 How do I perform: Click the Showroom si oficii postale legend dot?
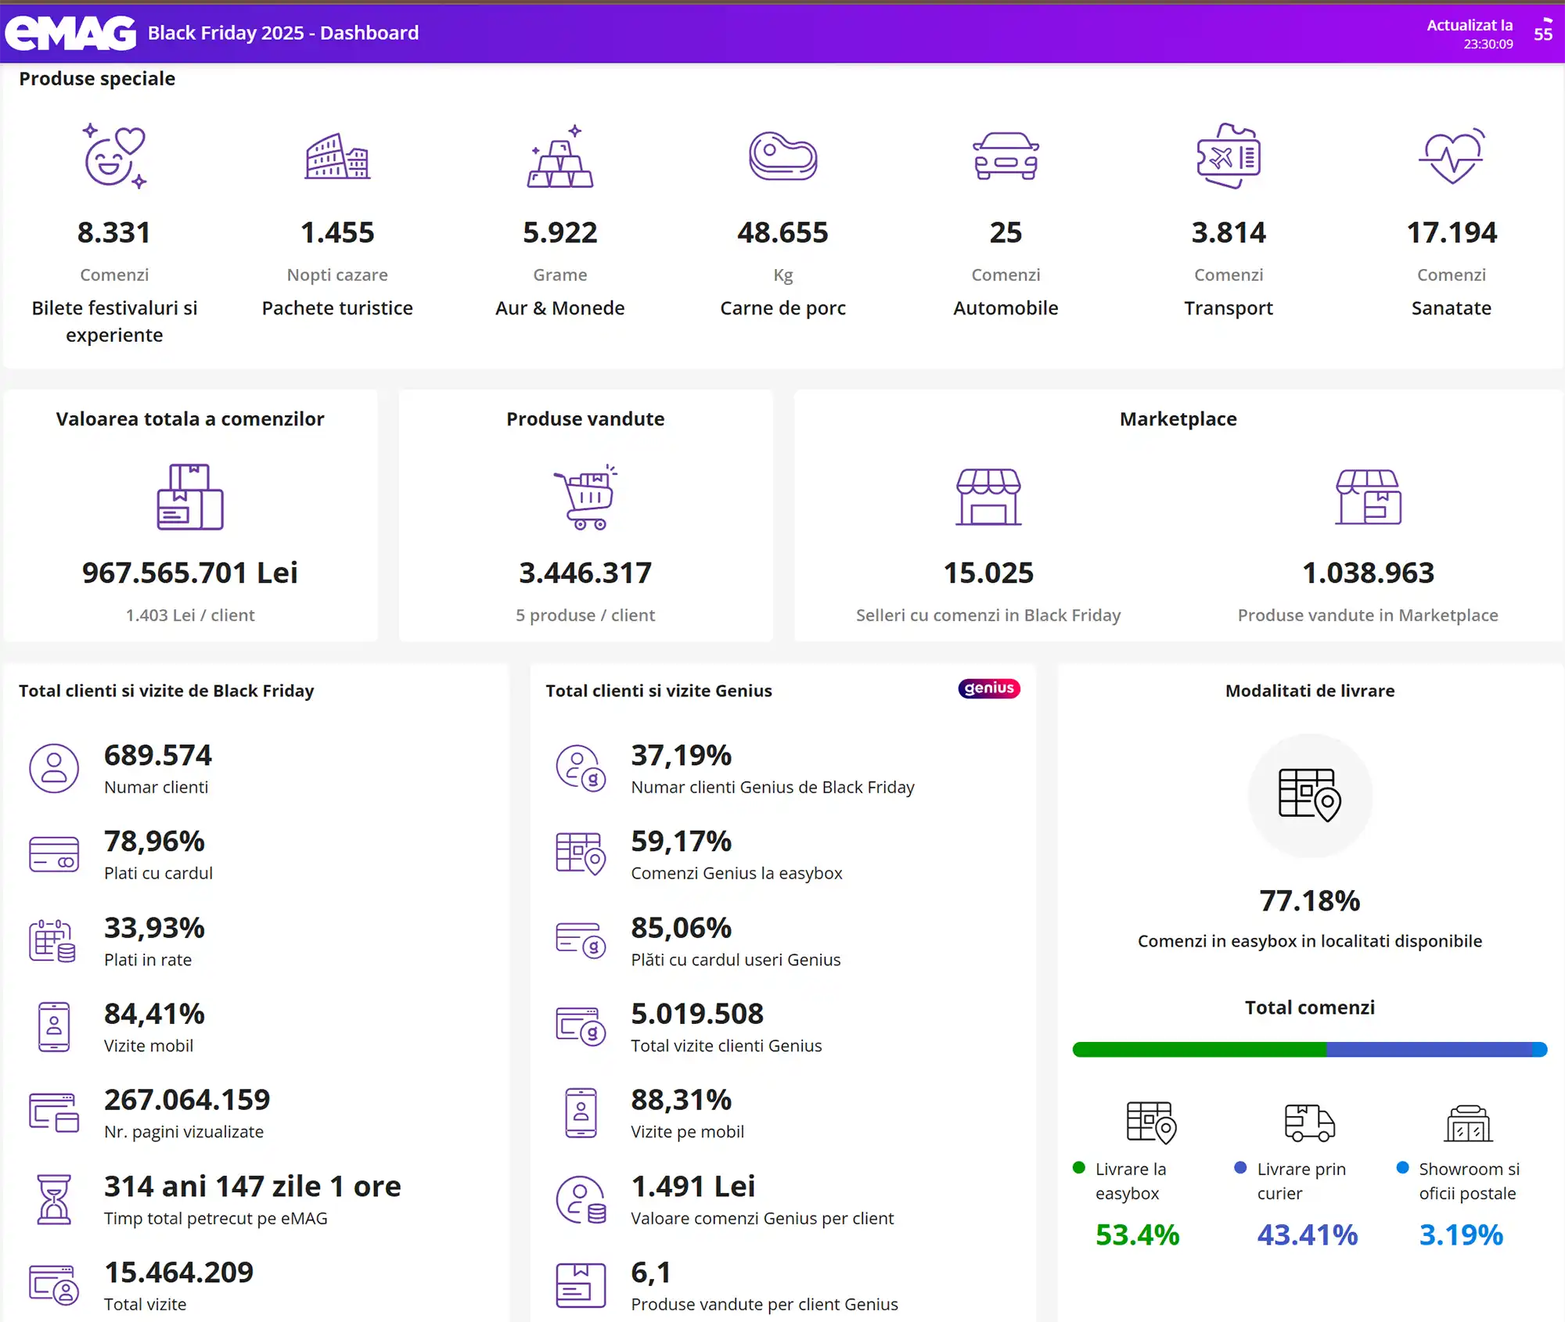click(x=1403, y=1168)
